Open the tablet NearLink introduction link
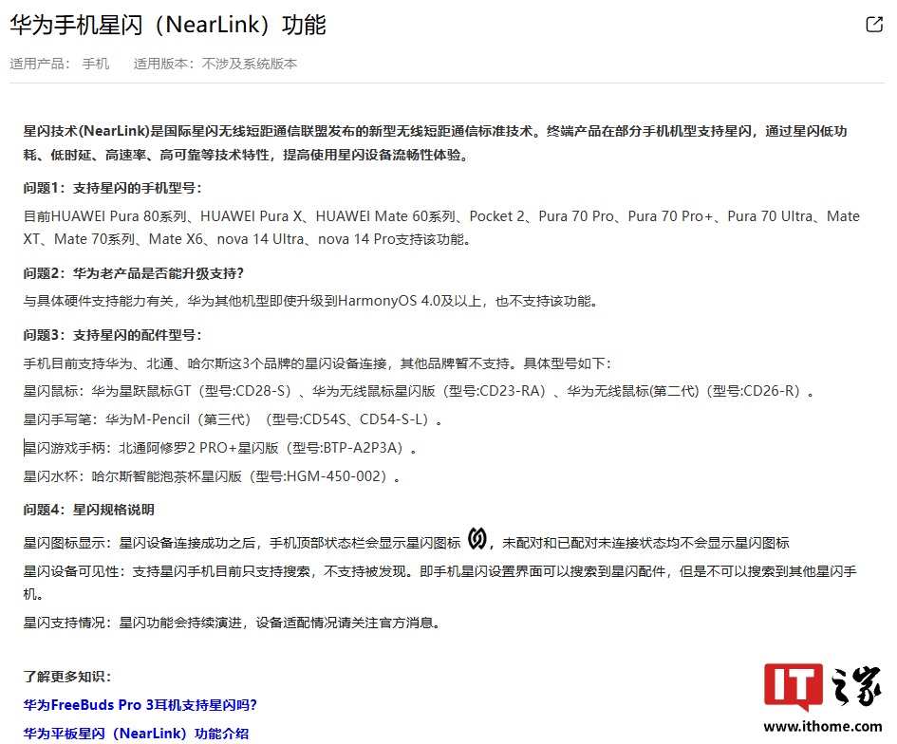 pos(136,734)
